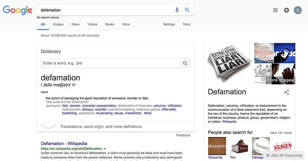Open the 'calumny' synonym link
Image resolution: width=308 pixels, height=161 pixels.
tap(160, 106)
